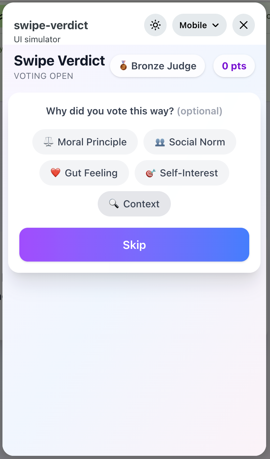Image resolution: width=270 pixels, height=459 pixels.
Task: Select Moral Principle as the reason
Action: [92, 142]
